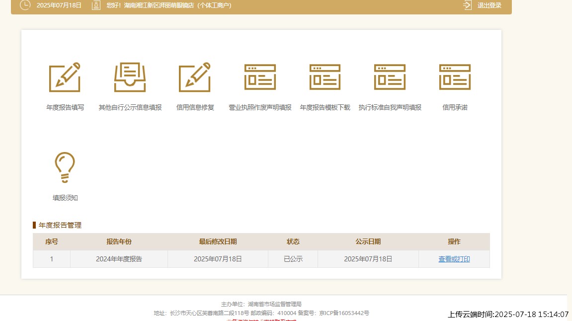572x321 pixels.
Task: Click the 年度报告填写 label
Action: point(65,108)
